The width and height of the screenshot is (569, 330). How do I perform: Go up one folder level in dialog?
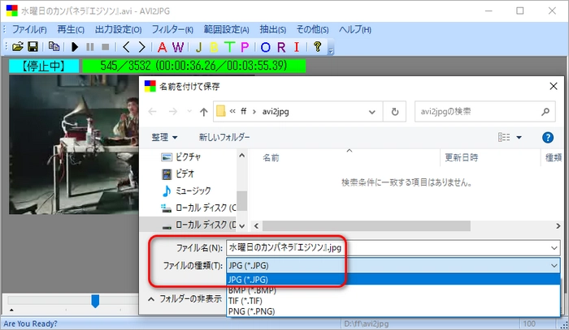click(203, 112)
